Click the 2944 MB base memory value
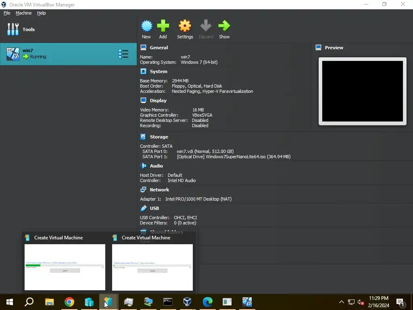The width and height of the screenshot is (413, 310). coord(180,81)
